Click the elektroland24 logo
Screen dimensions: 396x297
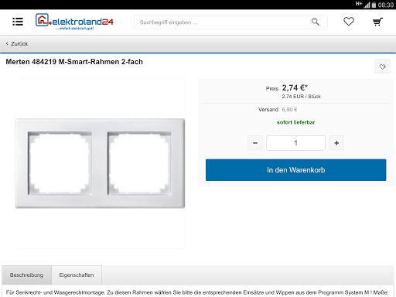coord(74,22)
